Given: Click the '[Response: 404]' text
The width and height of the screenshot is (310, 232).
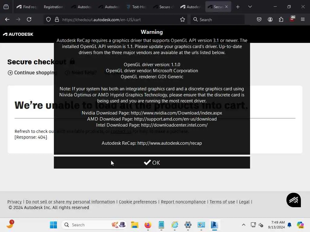Looking at the screenshot, I should point(31,137).
